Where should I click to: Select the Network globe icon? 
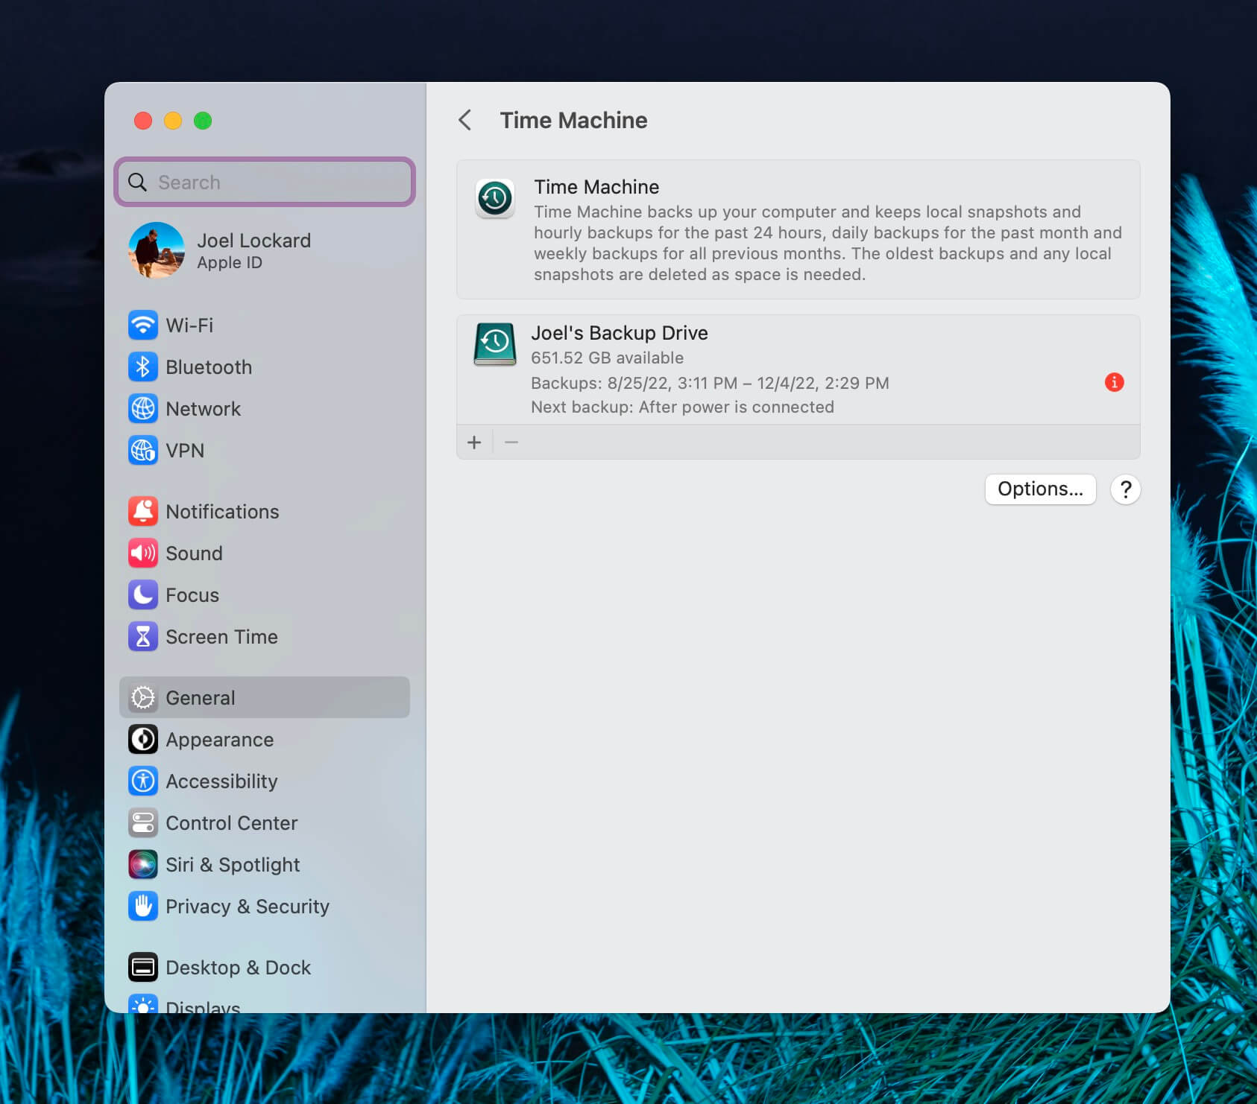pos(142,409)
